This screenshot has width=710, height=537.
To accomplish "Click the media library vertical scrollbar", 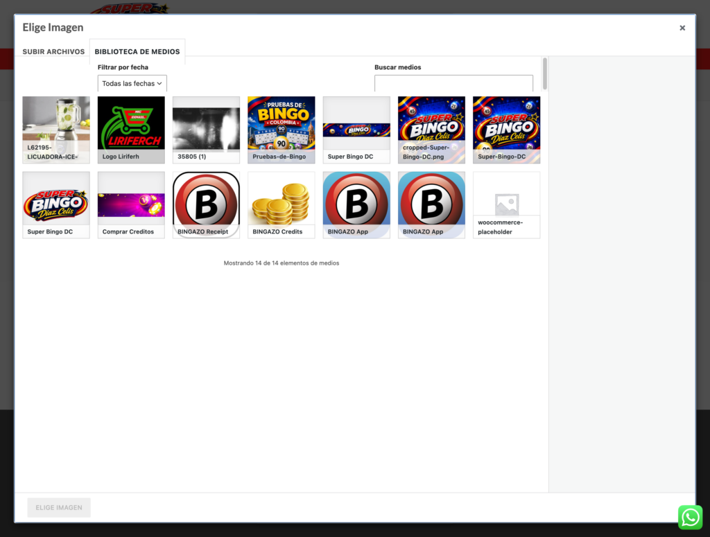I will 545,73.
